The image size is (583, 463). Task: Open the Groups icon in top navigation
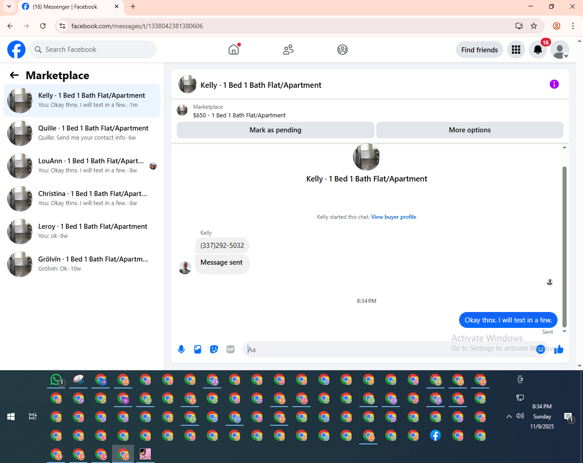[343, 50]
